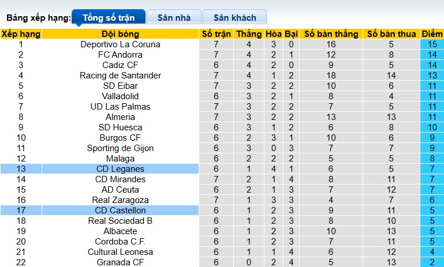This screenshot has height=267, width=444.
Task: Click the Cadiz CF team name
Action: click(x=120, y=65)
